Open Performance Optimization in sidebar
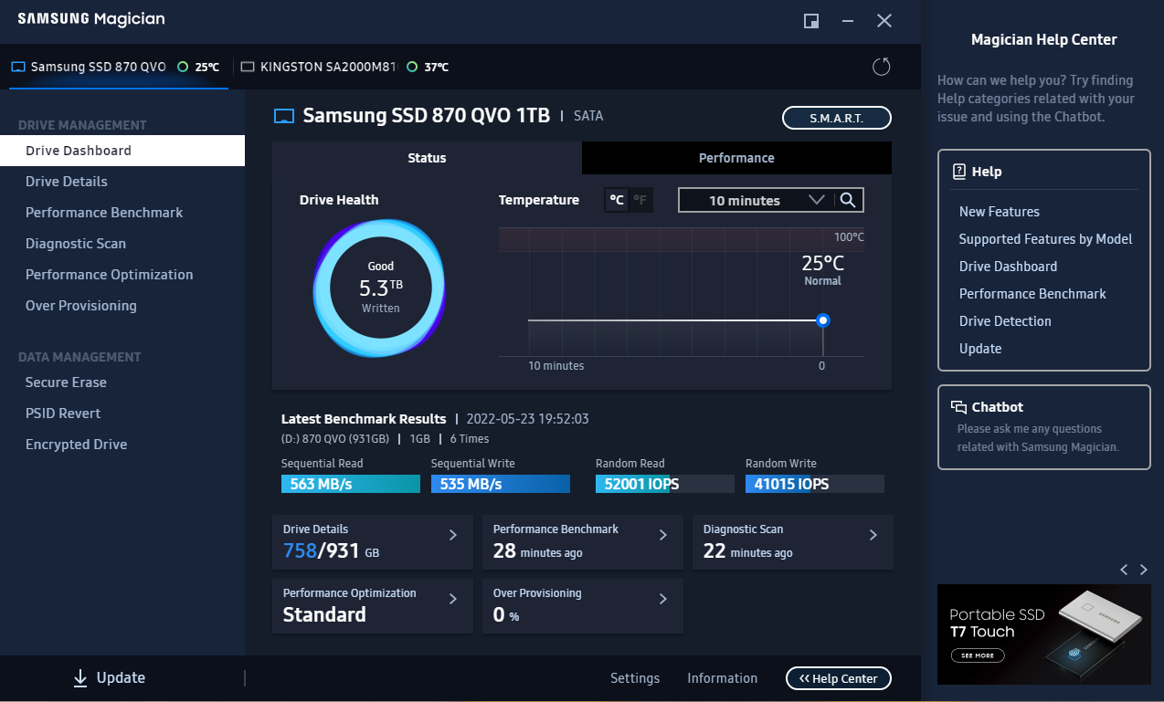The width and height of the screenshot is (1164, 702). pos(122,275)
